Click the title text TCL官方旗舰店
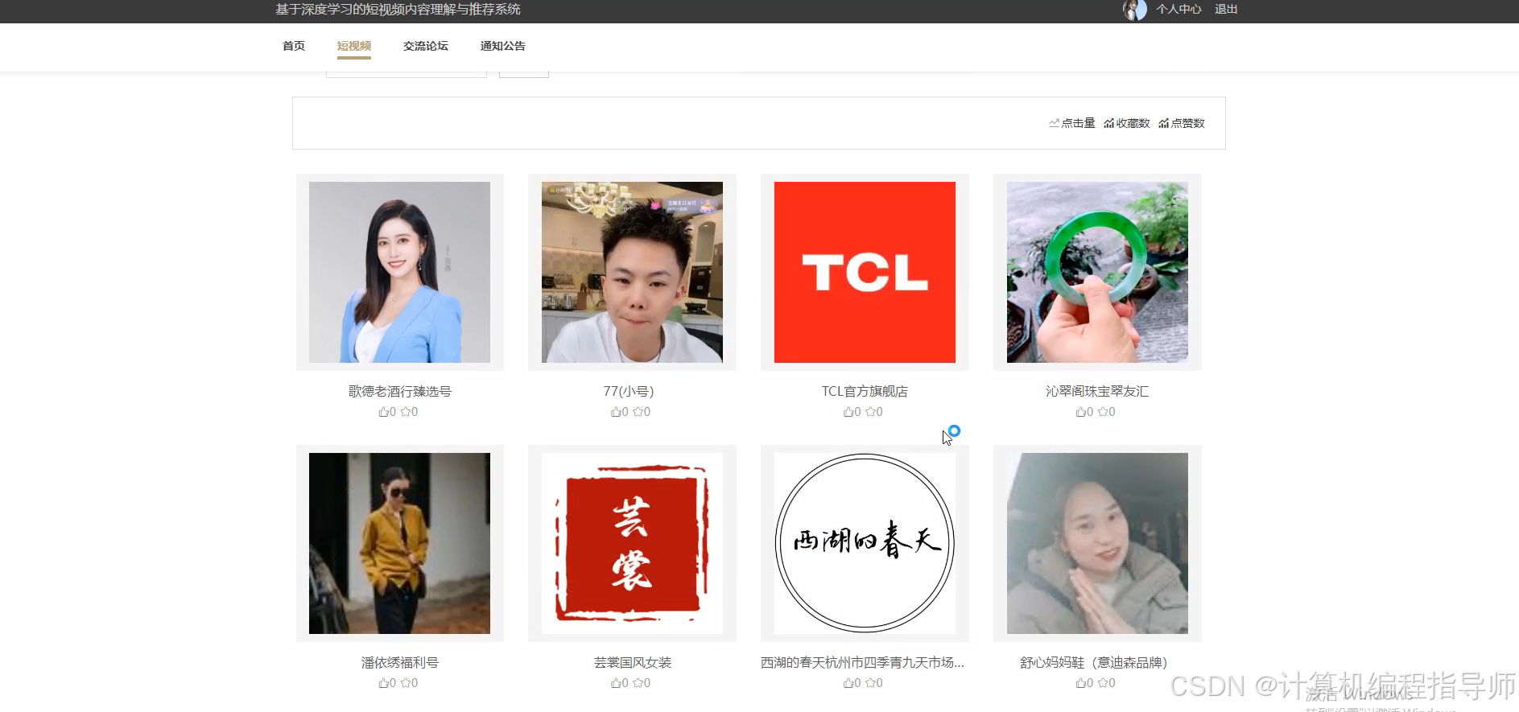Viewport: 1519px width, 712px height. click(x=865, y=391)
